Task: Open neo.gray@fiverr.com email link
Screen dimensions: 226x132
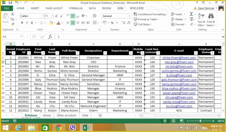Action: 179,62
